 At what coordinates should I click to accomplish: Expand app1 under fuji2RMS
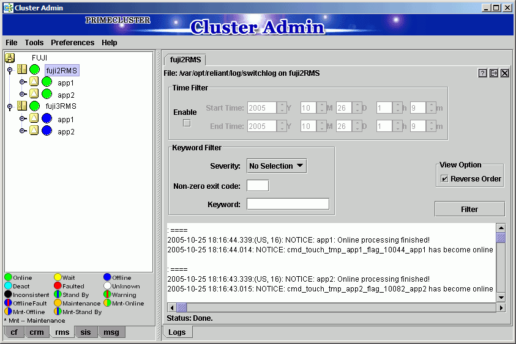(23, 82)
